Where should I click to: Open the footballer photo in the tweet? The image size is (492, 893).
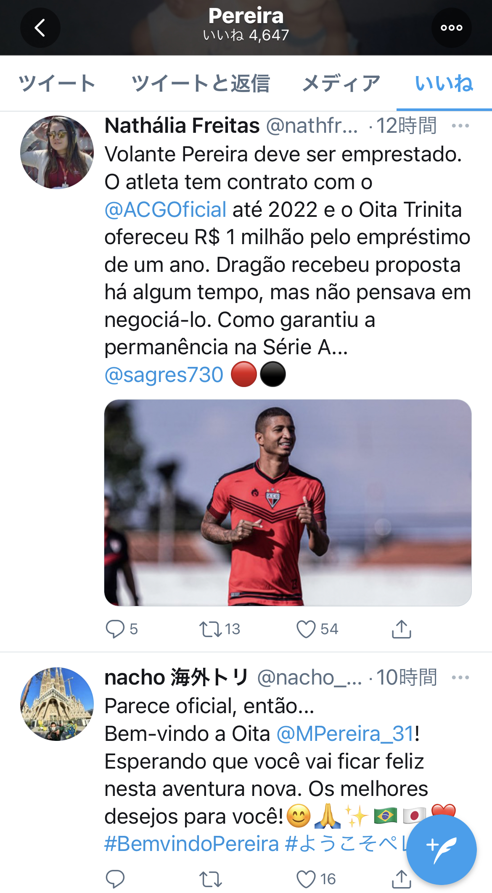(x=288, y=503)
